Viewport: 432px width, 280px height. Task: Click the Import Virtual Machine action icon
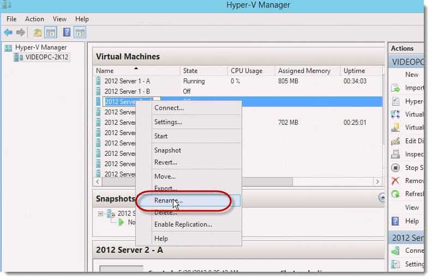tap(395, 88)
